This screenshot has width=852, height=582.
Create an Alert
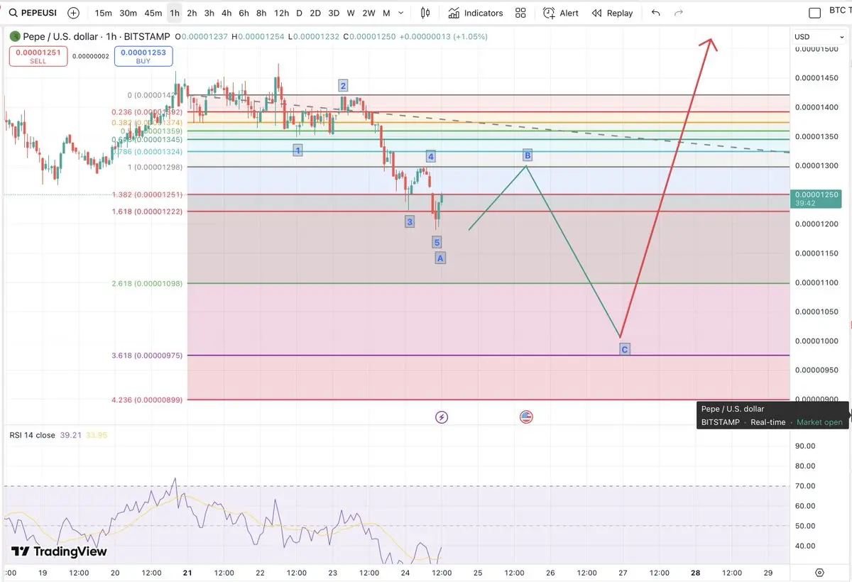561,13
